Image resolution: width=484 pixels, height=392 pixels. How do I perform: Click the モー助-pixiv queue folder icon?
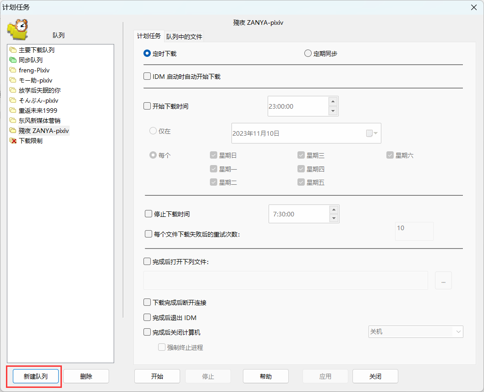[x=13, y=80]
